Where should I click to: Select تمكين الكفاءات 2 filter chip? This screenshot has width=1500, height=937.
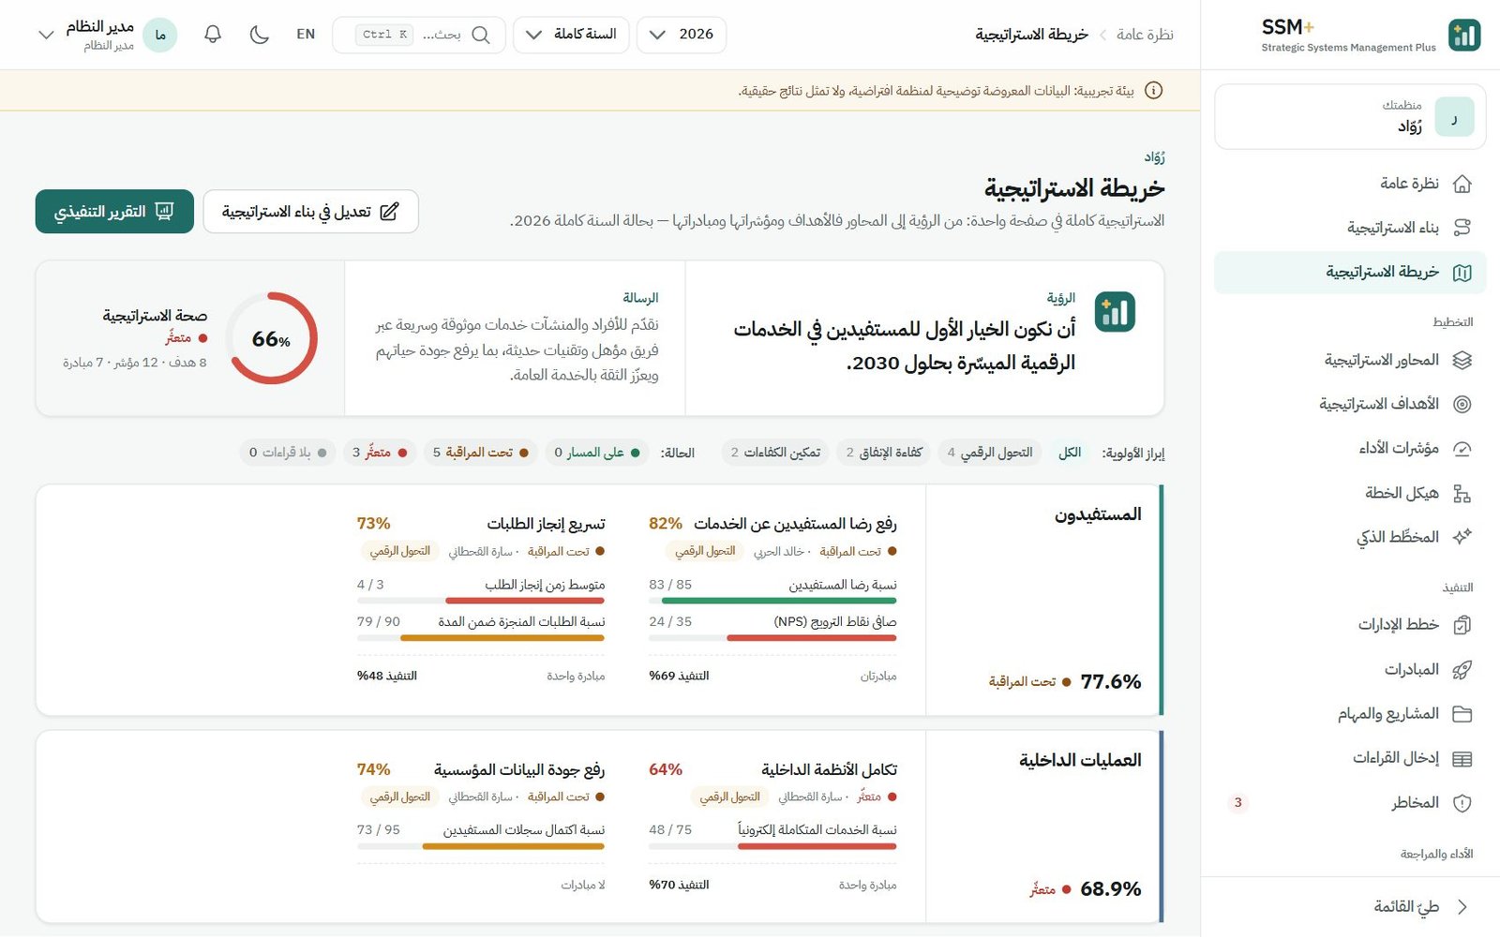point(775,453)
